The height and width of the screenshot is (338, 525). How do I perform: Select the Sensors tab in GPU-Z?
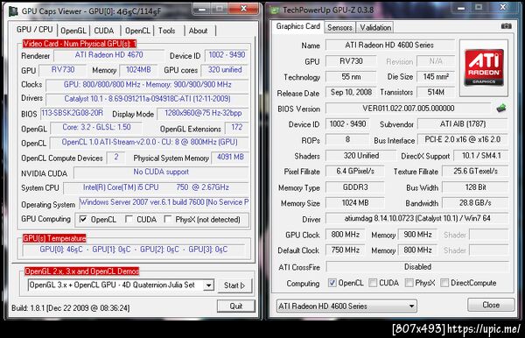pyautogui.click(x=339, y=27)
